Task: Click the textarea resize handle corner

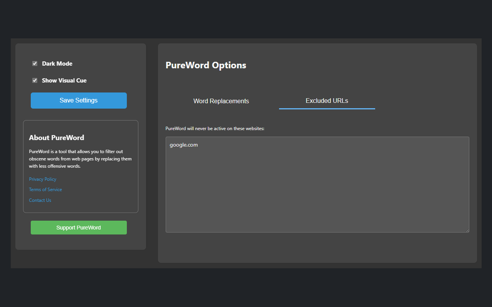Action: point(467,230)
